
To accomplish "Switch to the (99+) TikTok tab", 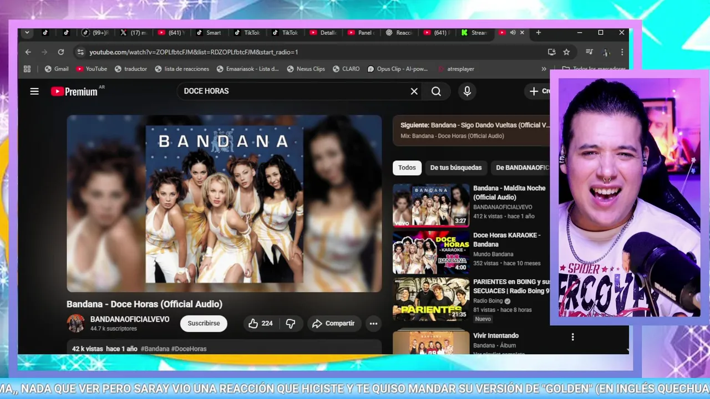I will 96,33.
